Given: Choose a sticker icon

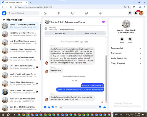Looking at the screenshot, I should click(x=53, y=107).
